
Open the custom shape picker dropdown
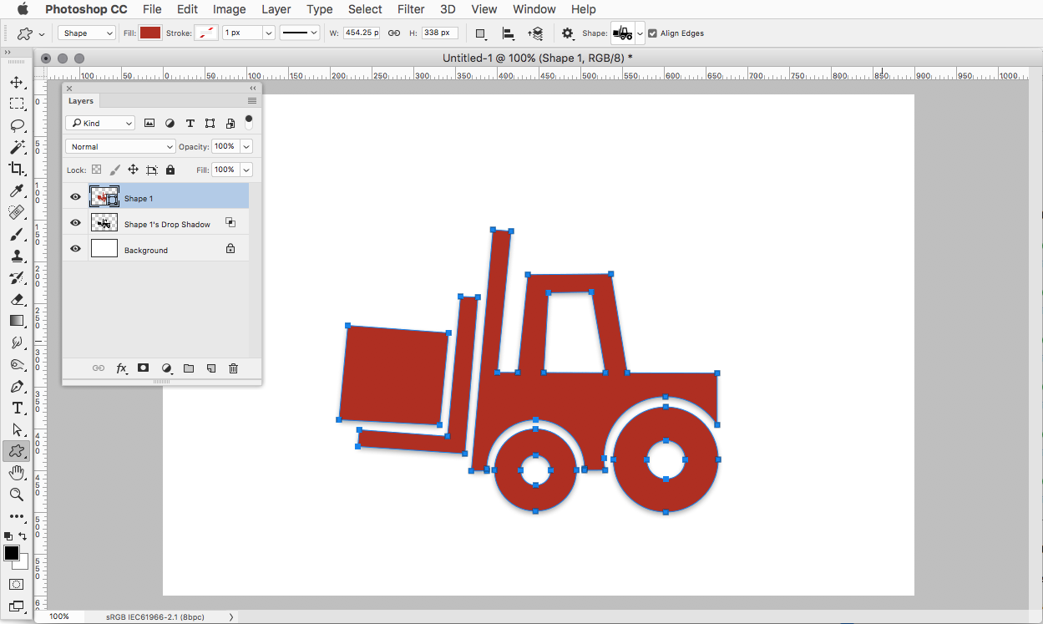pyautogui.click(x=640, y=33)
